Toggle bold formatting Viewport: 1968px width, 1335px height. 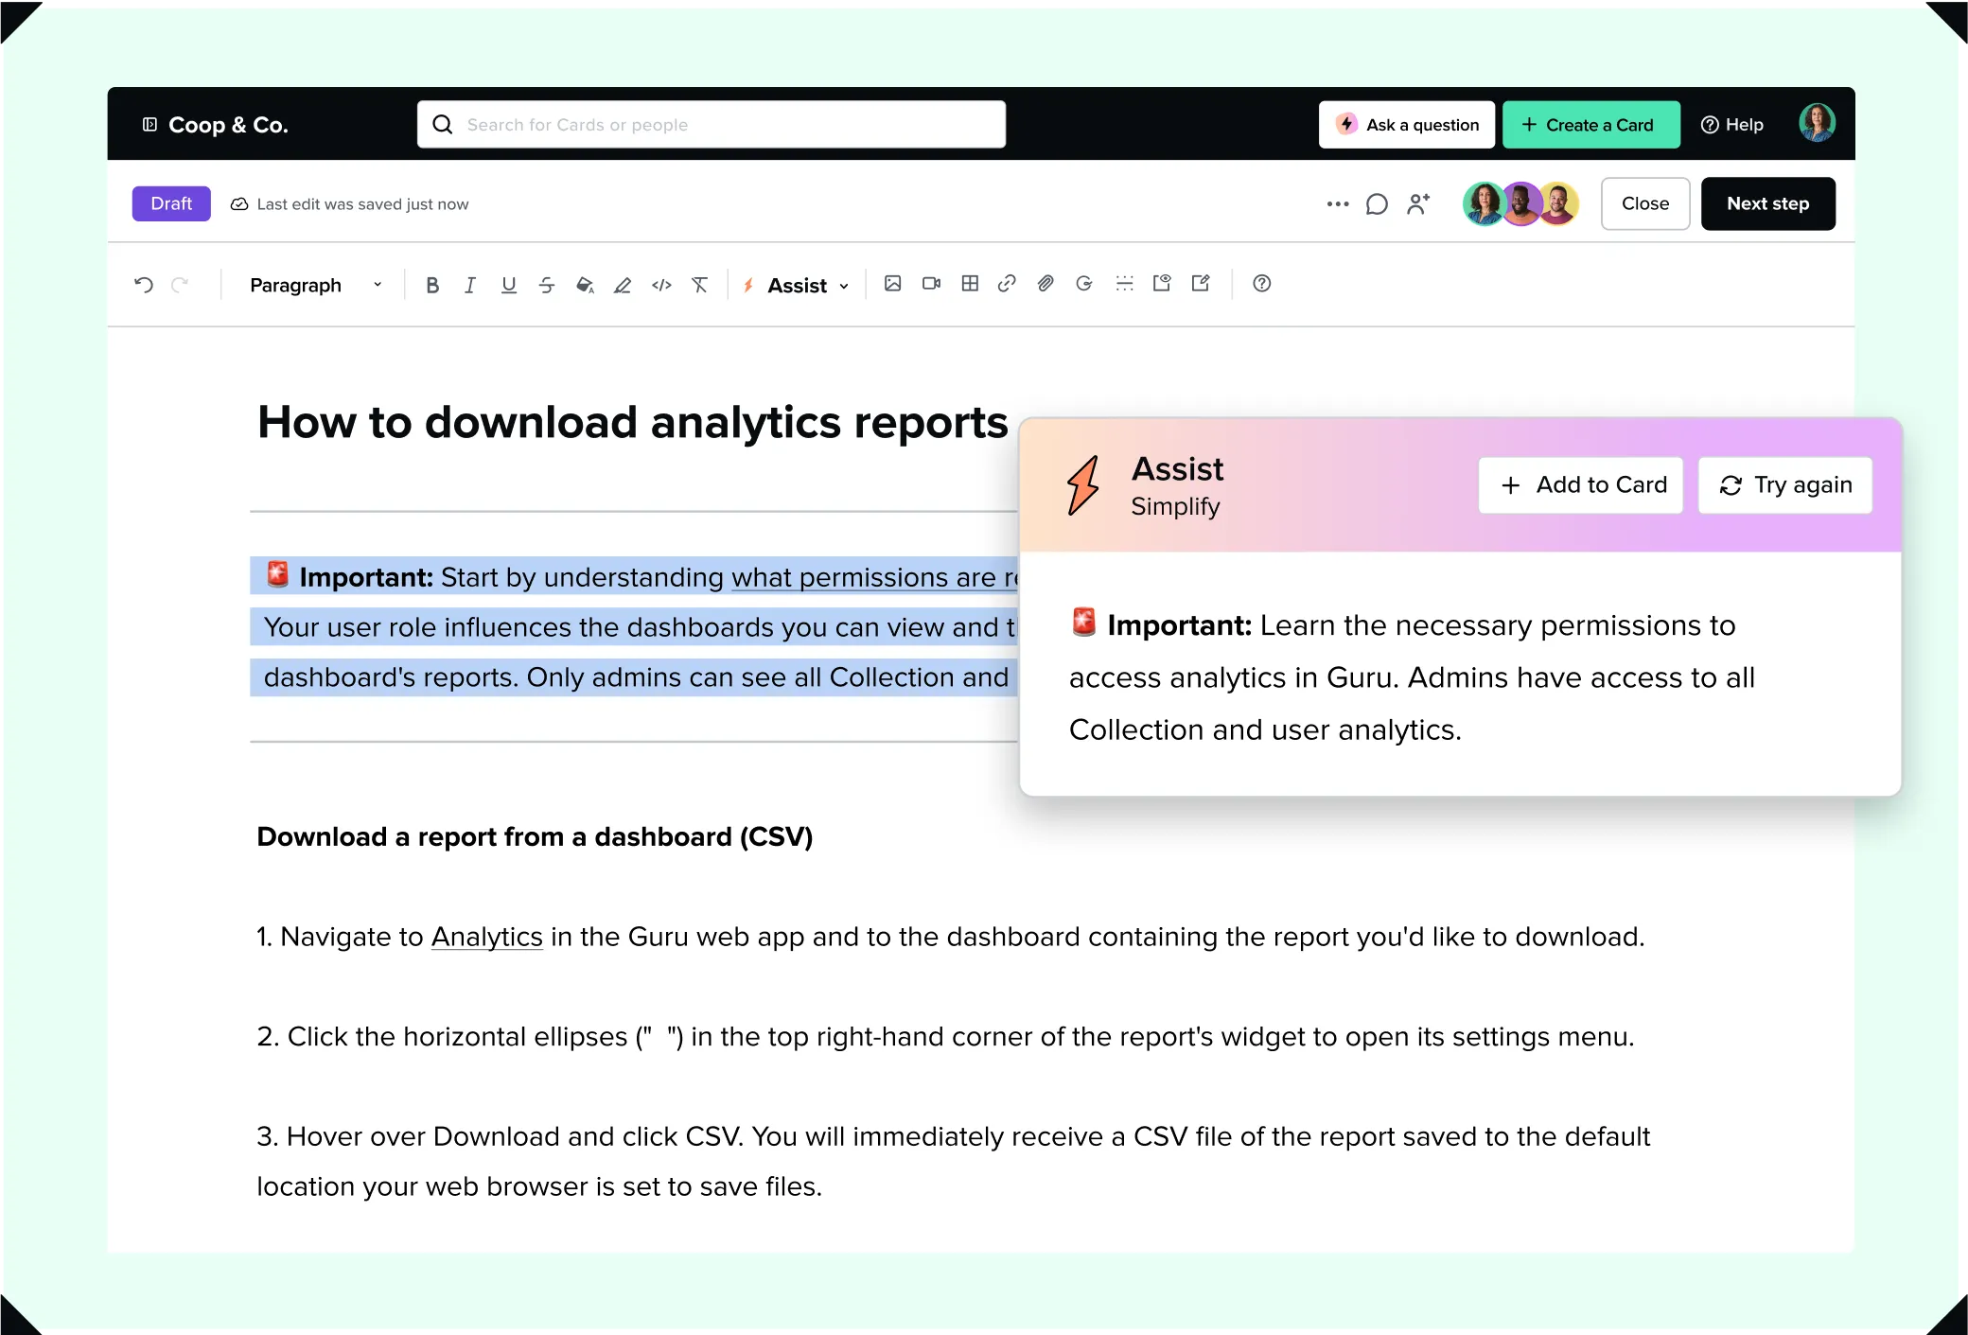click(432, 284)
